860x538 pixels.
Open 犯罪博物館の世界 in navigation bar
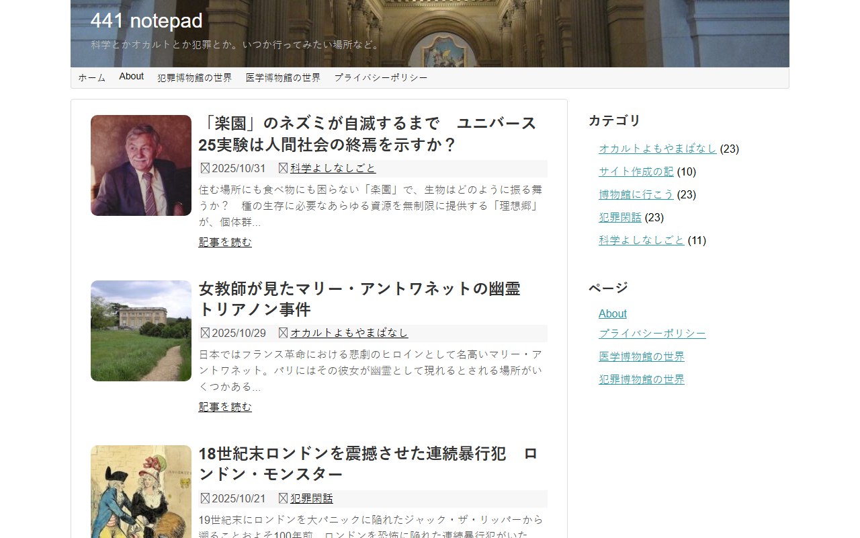[x=195, y=77]
